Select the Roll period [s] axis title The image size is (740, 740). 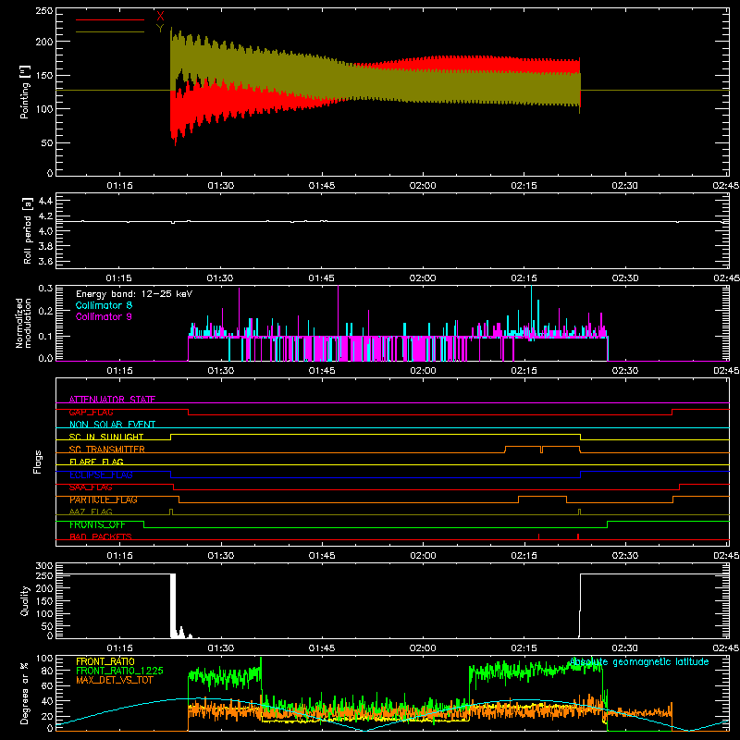pyautogui.click(x=27, y=230)
